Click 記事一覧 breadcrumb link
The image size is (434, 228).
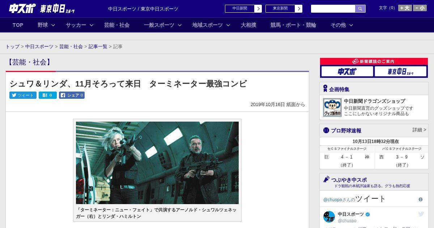(x=98, y=47)
